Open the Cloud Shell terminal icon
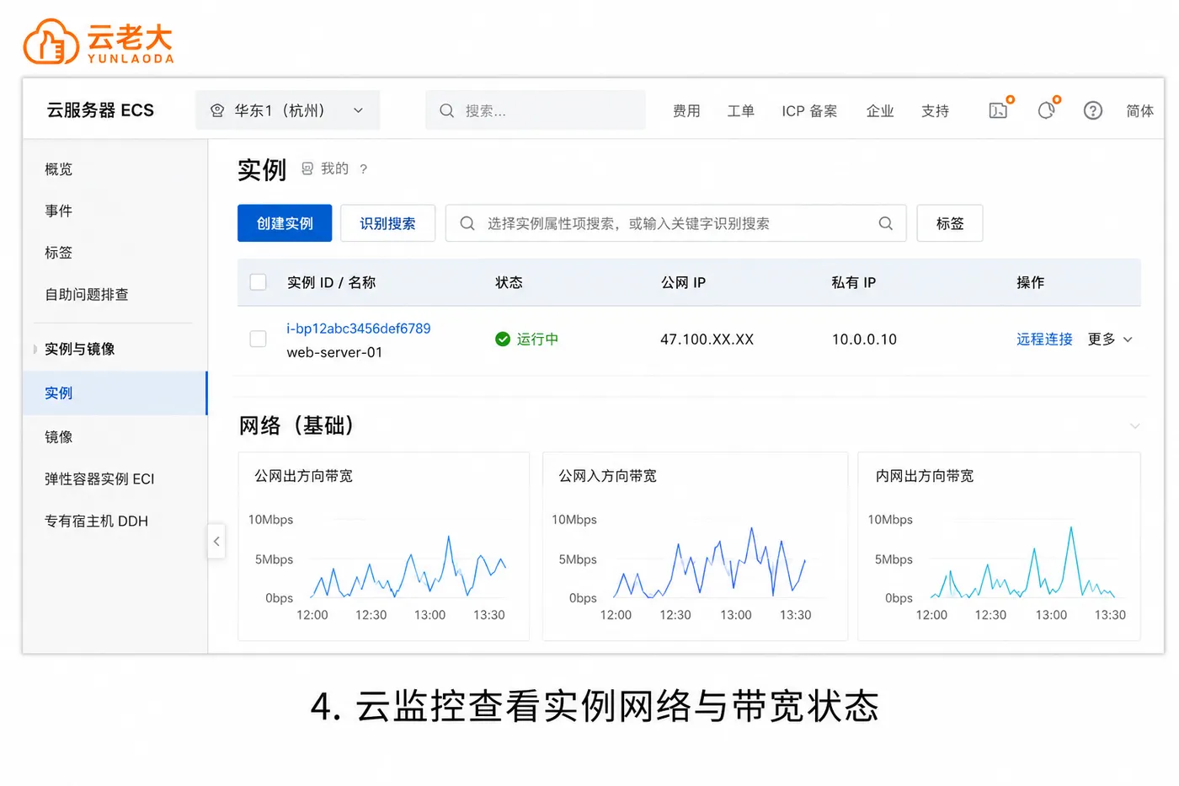Viewport: 1179px width, 786px height. 1000,110
